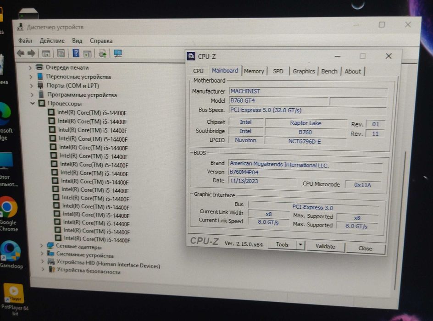Click the action pane toolbar icon after Help

(88, 53)
